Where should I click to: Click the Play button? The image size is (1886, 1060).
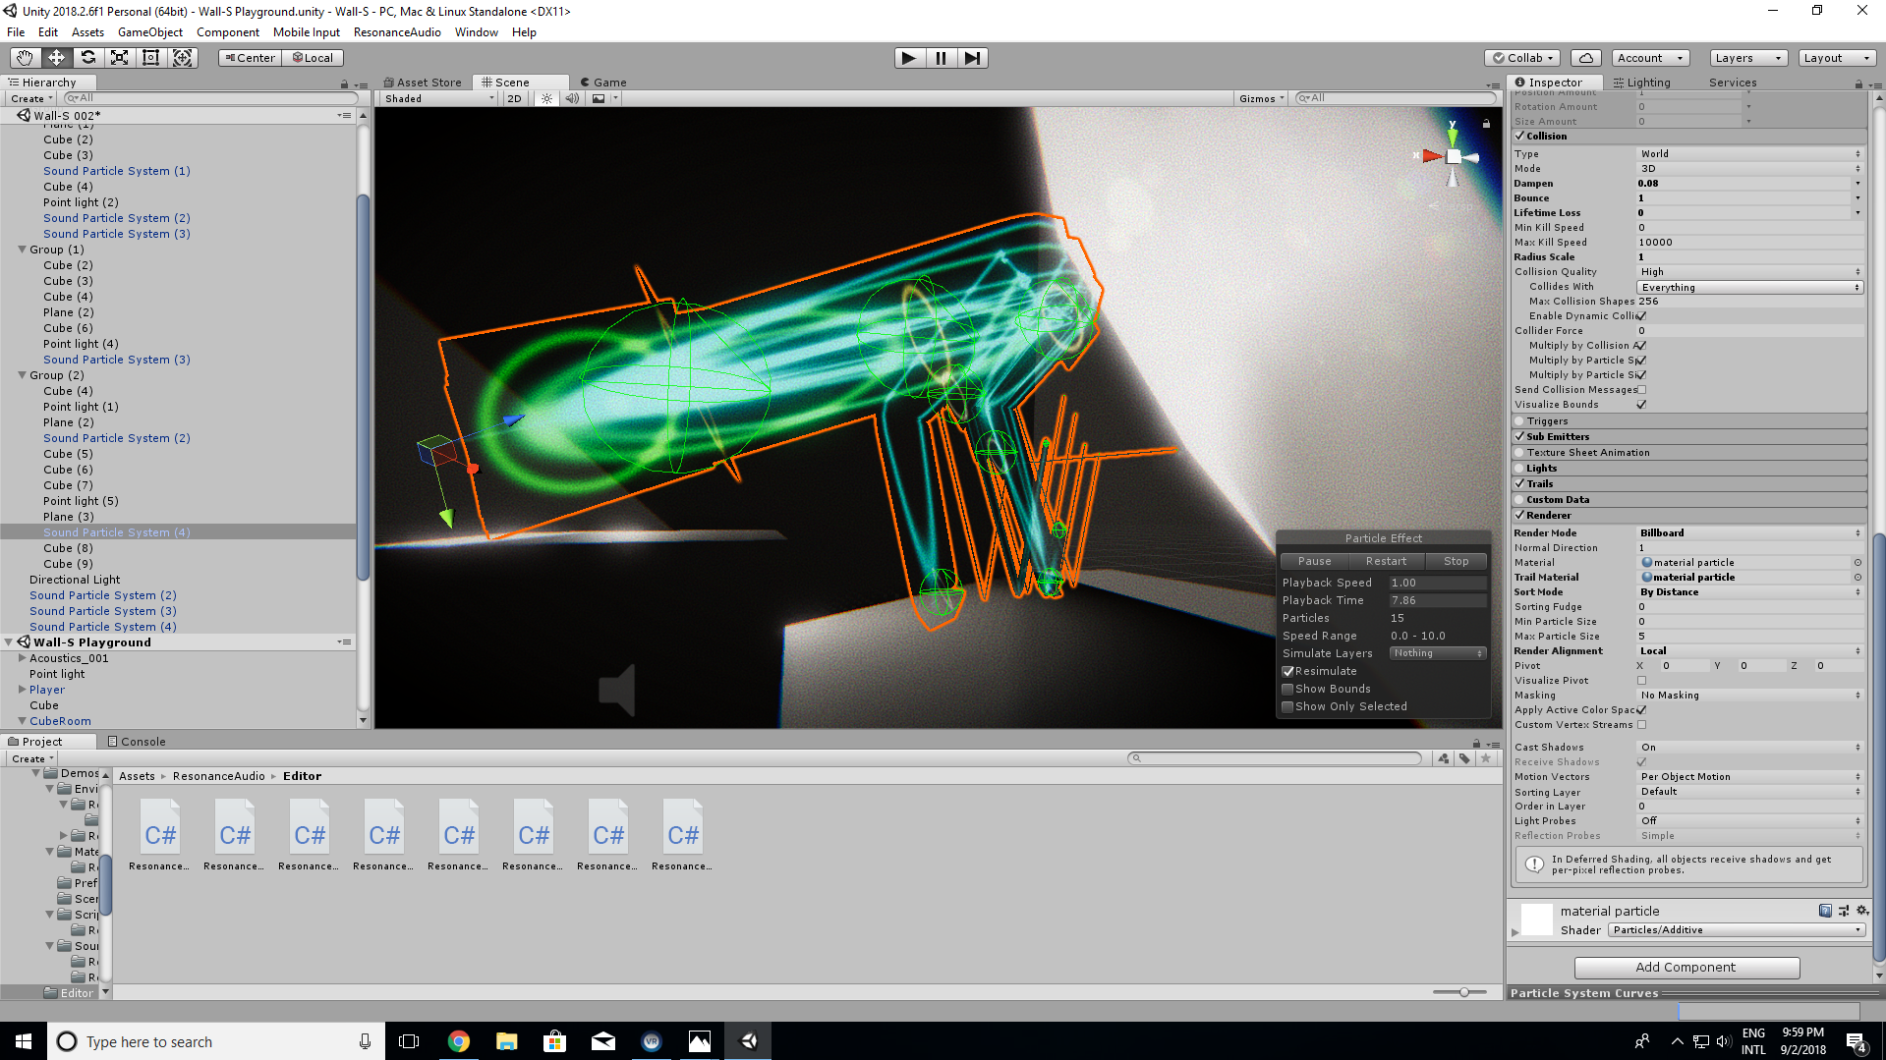point(909,58)
